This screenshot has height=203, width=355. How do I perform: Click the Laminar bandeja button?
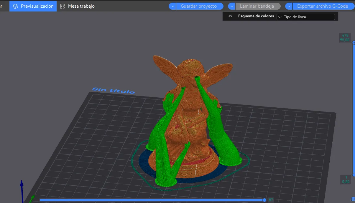[x=258, y=6]
